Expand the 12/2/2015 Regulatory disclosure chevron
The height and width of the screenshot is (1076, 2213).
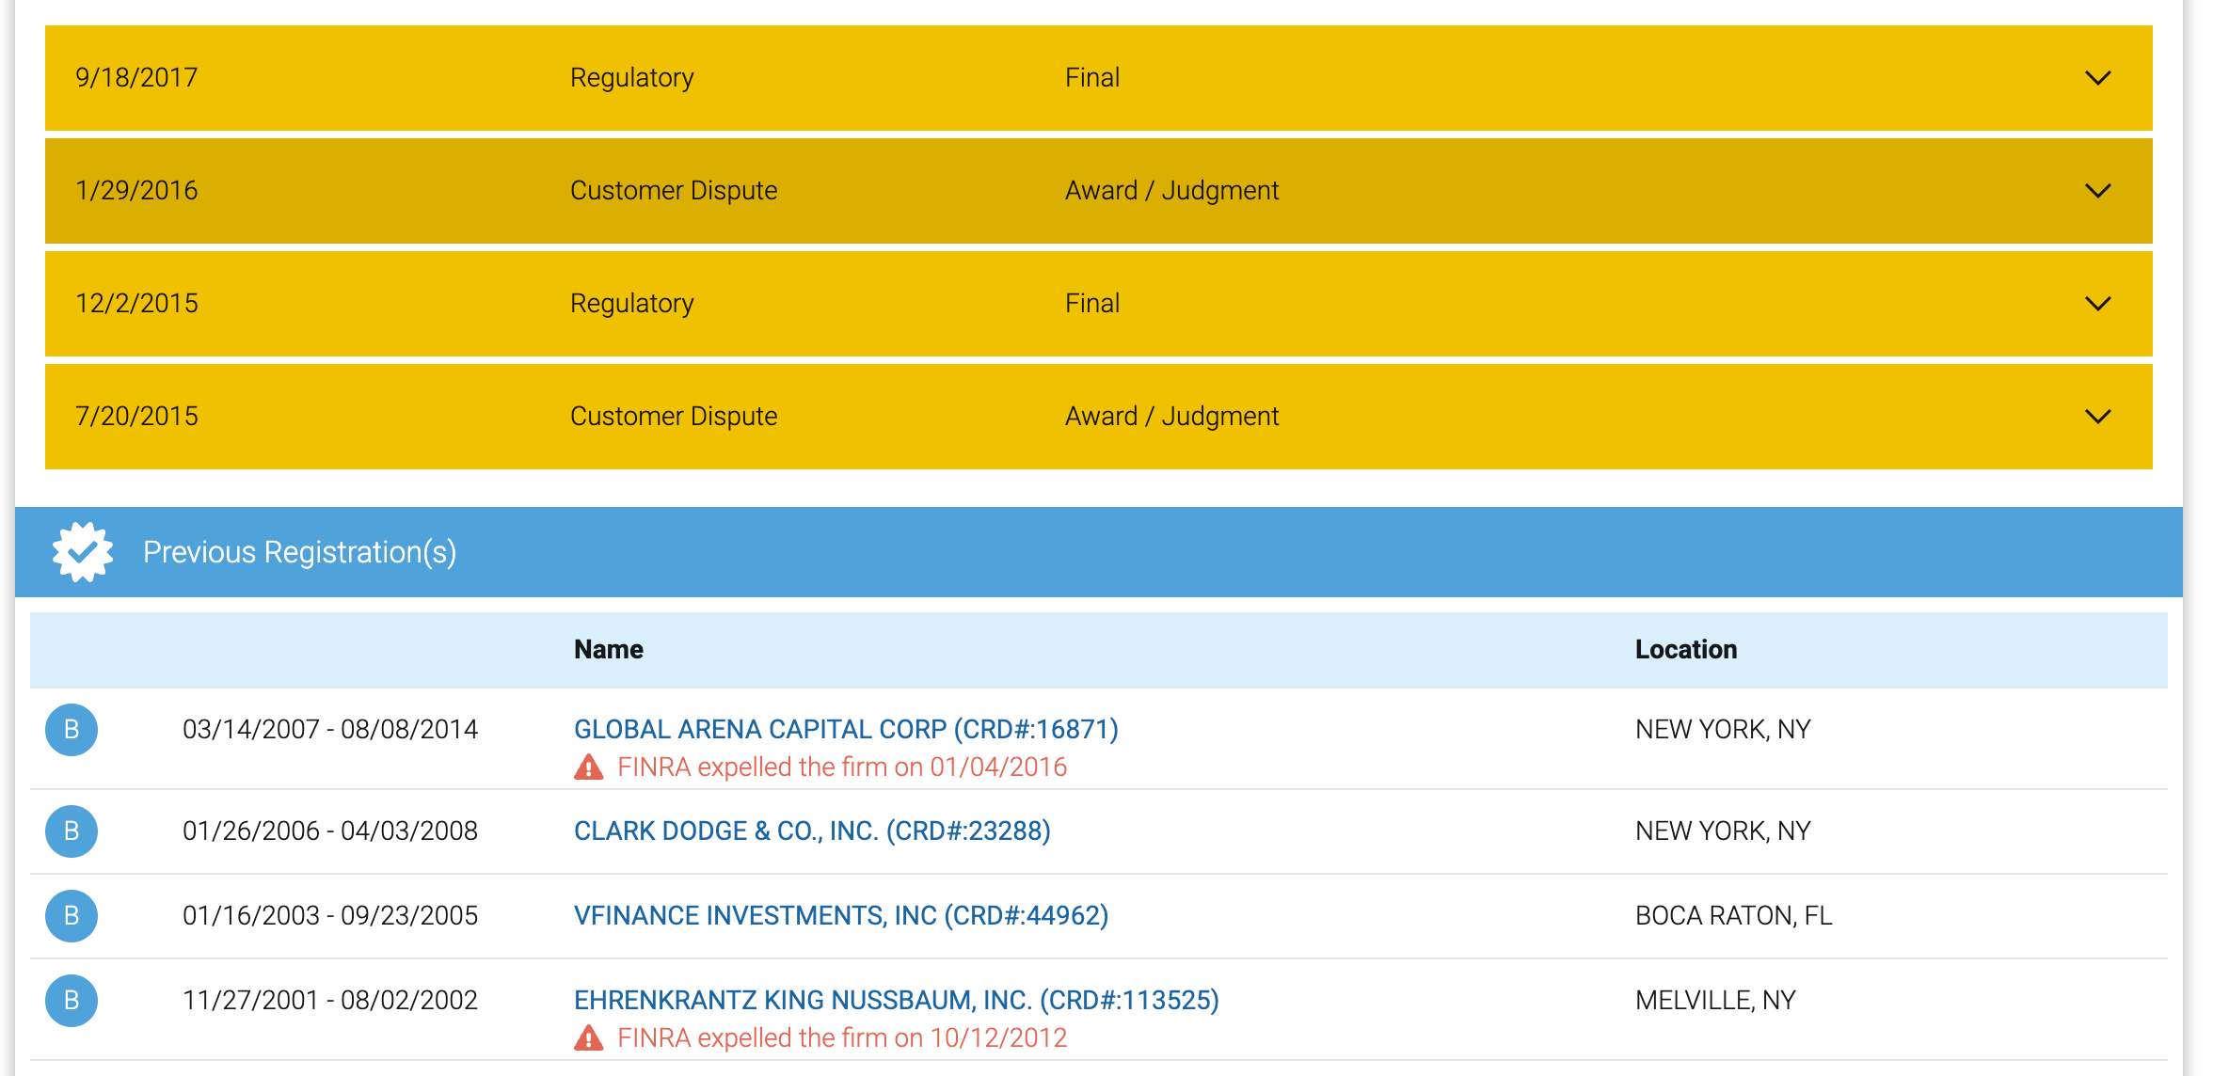tap(2097, 304)
